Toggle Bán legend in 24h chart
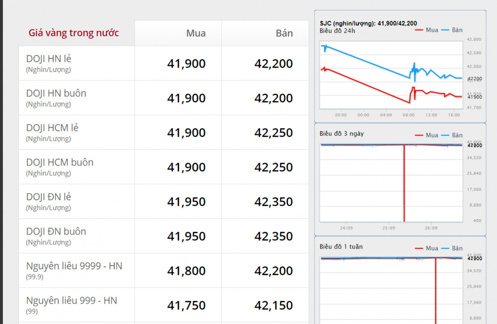The height and width of the screenshot is (324, 497). pos(452,30)
